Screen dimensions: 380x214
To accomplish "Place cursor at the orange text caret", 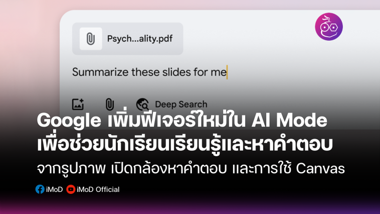I will tap(227, 72).
